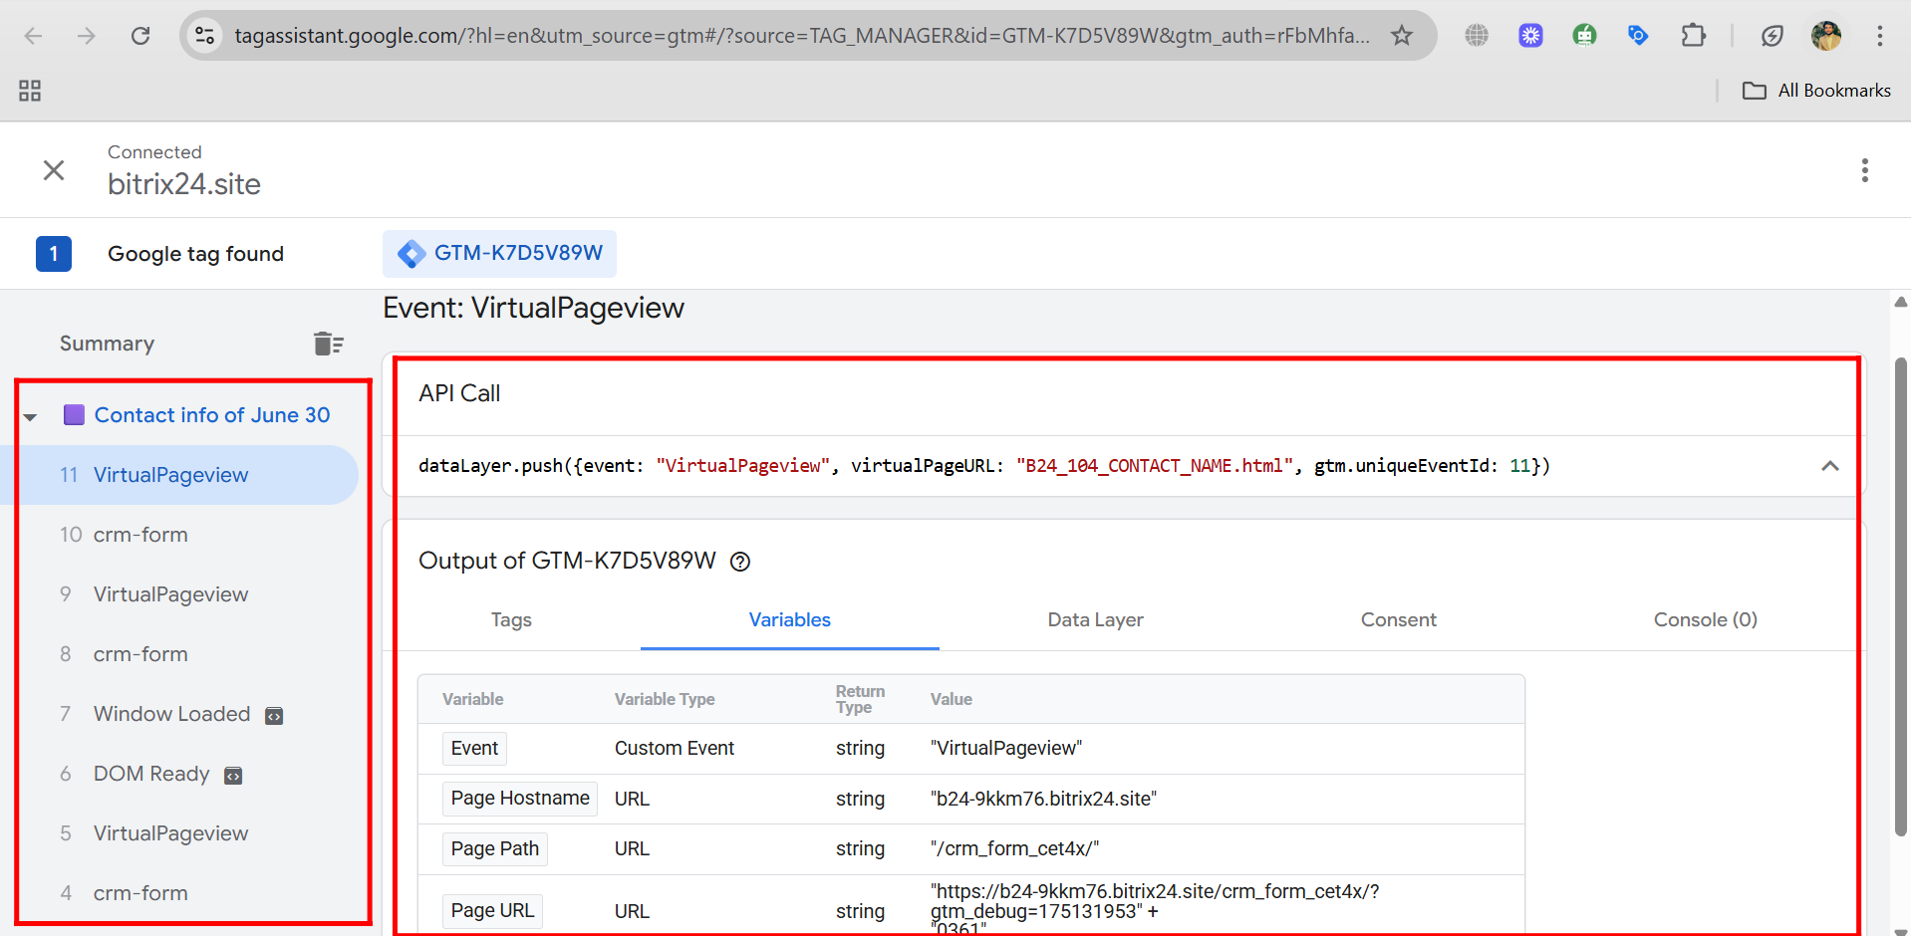The width and height of the screenshot is (1911, 936).
Task: Click the globe extension icon
Action: click(x=1477, y=36)
